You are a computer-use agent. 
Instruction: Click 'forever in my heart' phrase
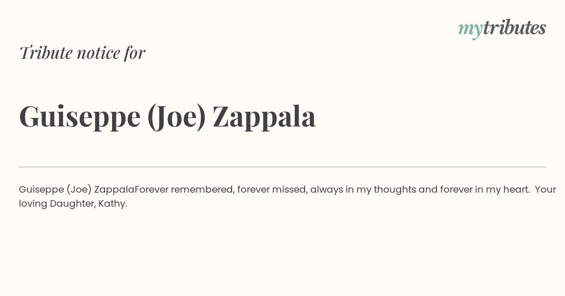[484, 189]
